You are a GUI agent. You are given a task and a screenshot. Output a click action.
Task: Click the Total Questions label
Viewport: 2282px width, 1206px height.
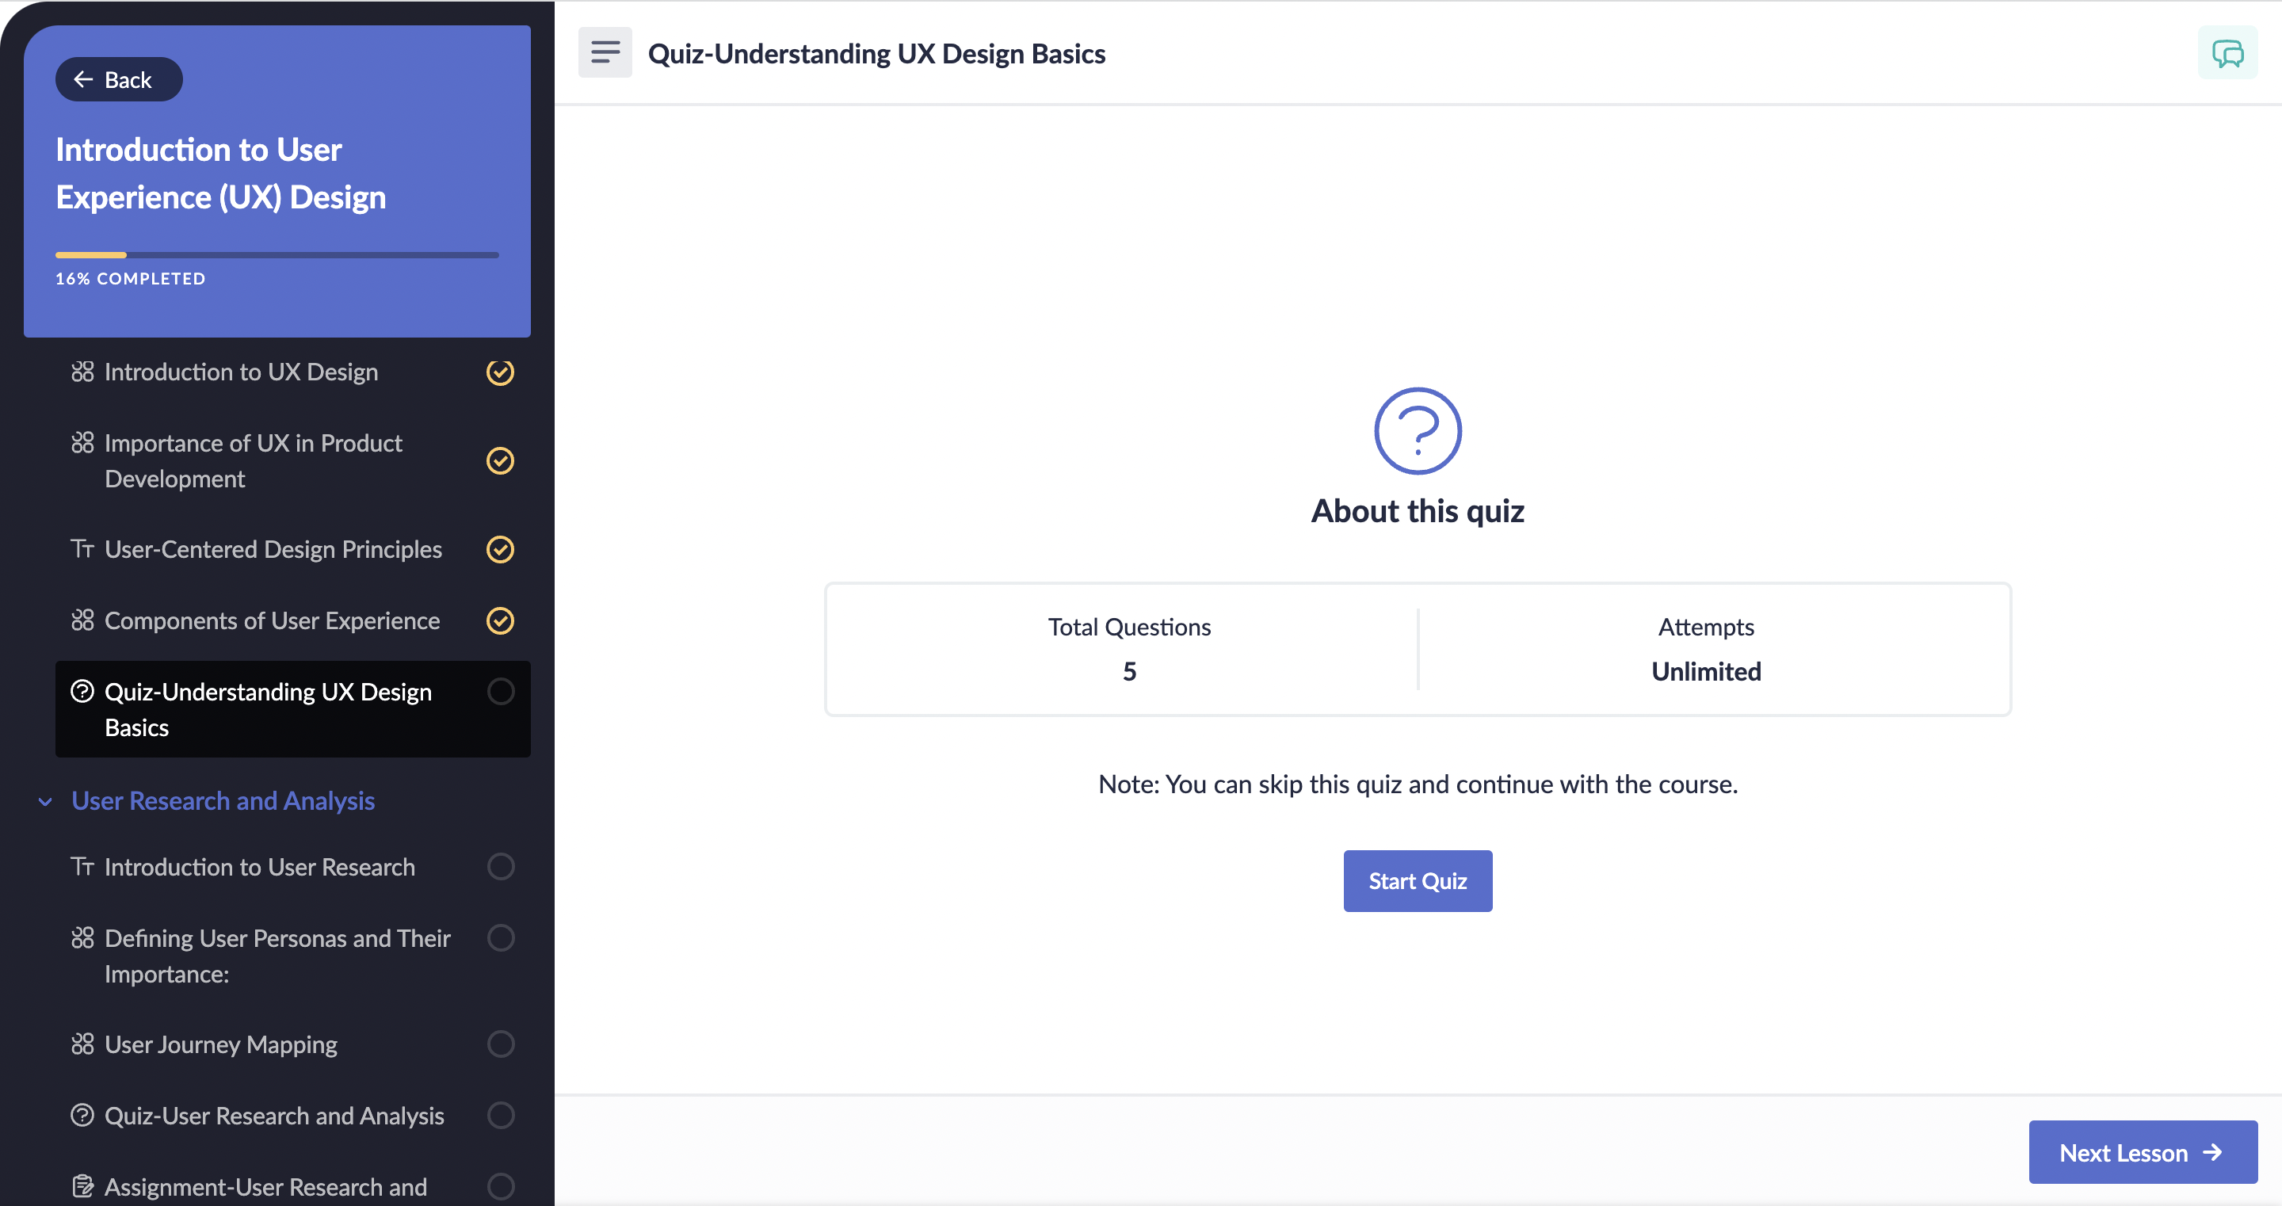click(x=1128, y=627)
